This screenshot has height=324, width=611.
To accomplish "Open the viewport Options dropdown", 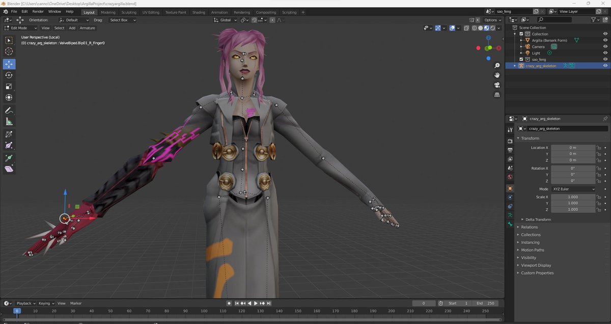I will [493, 20].
